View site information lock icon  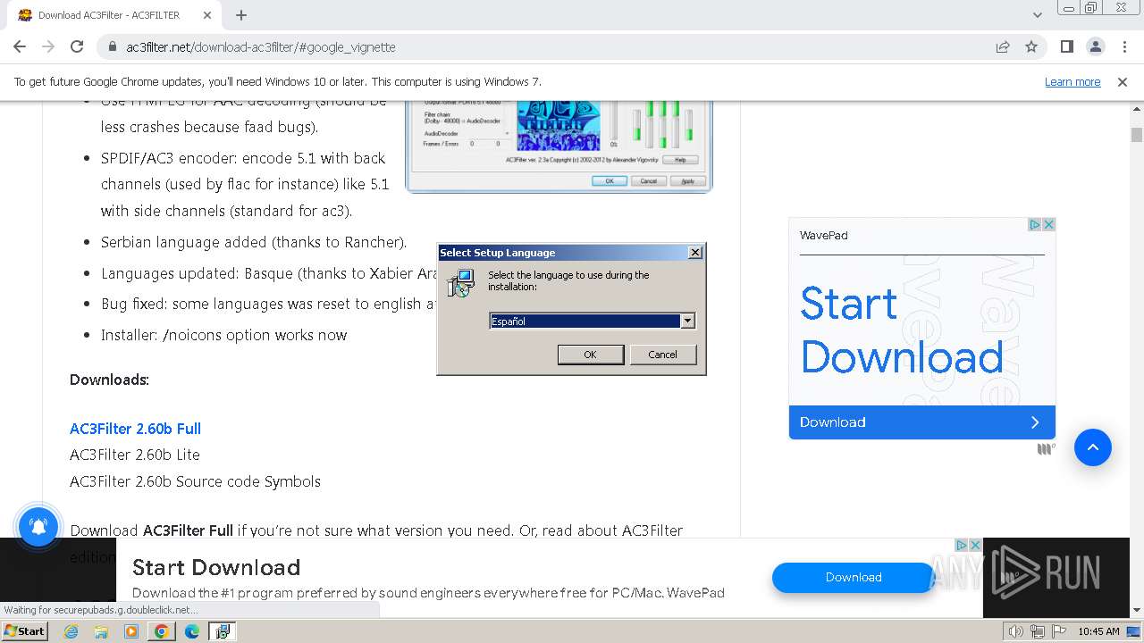pyautogui.click(x=113, y=47)
